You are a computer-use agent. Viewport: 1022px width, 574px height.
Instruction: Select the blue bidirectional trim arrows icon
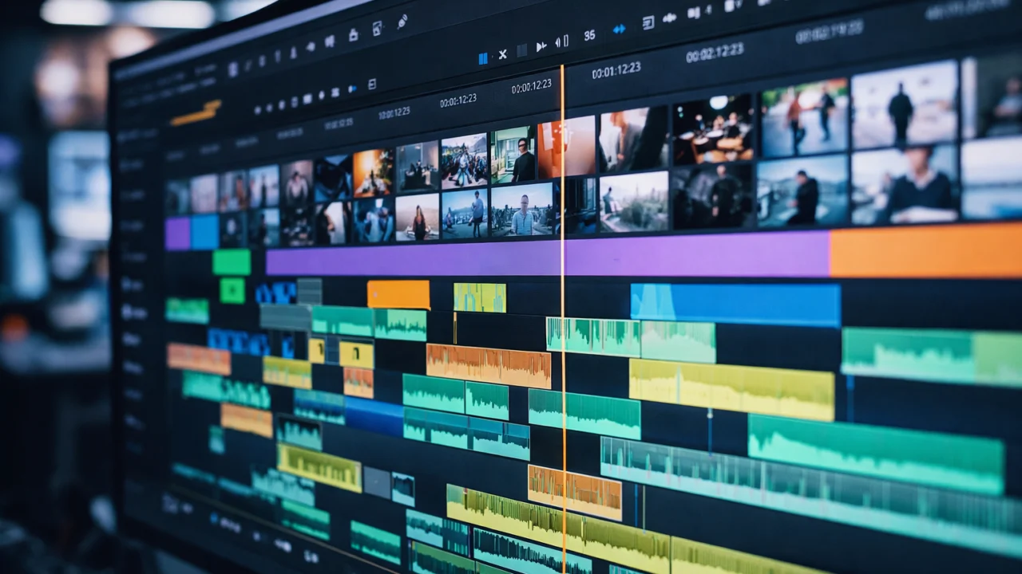pos(619,29)
